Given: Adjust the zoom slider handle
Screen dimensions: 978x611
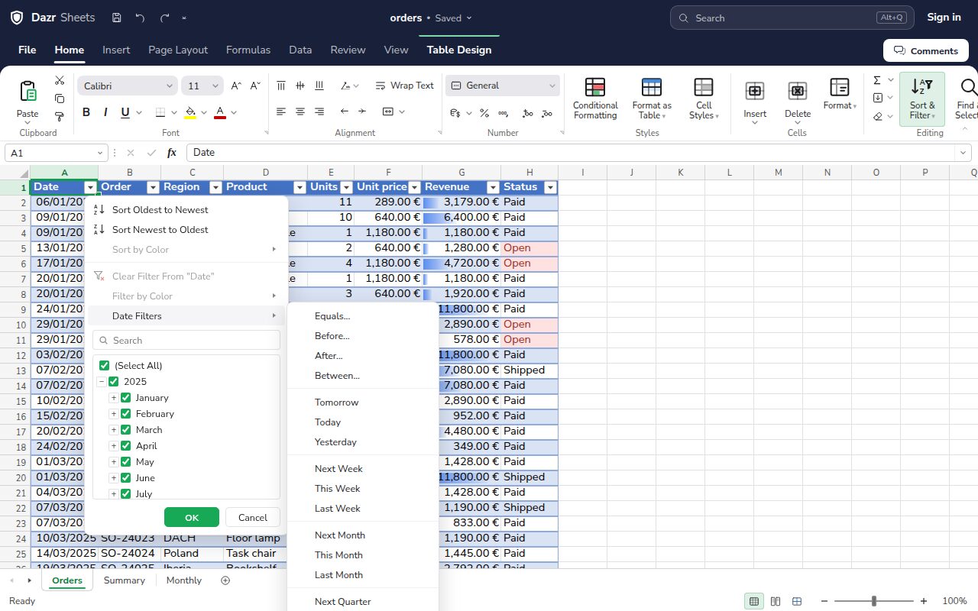Looking at the screenshot, I should click(874, 601).
